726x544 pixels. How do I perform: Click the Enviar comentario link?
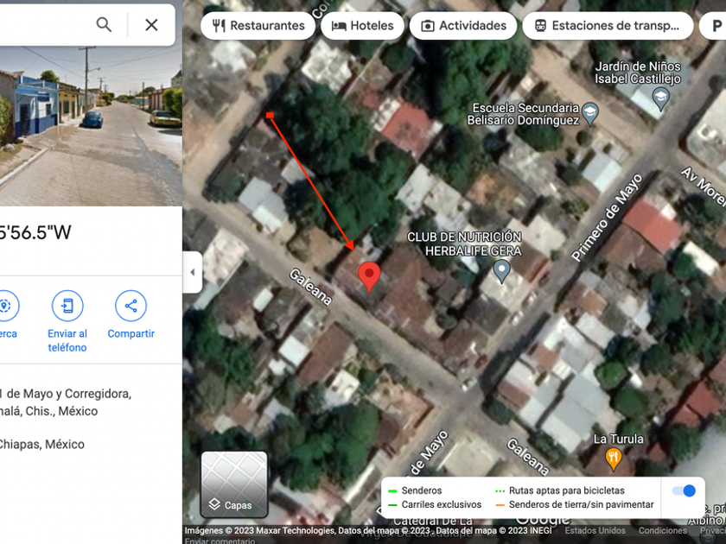pos(220,541)
